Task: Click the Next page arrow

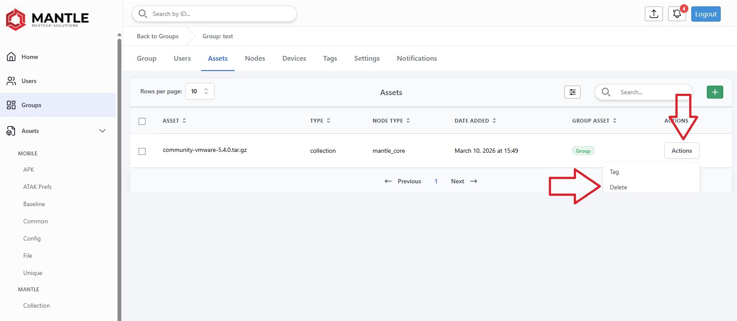Action: [474, 181]
